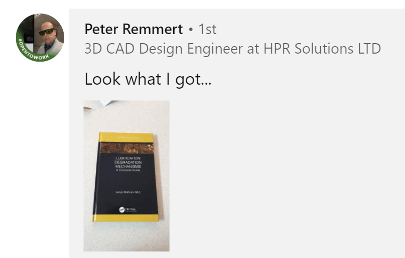The image size is (405, 258).
Task: Open Peter Remmert's profile photo
Action: coord(40,38)
